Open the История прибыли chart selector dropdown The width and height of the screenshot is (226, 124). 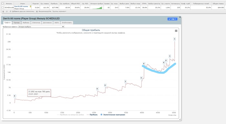tap(41, 27)
